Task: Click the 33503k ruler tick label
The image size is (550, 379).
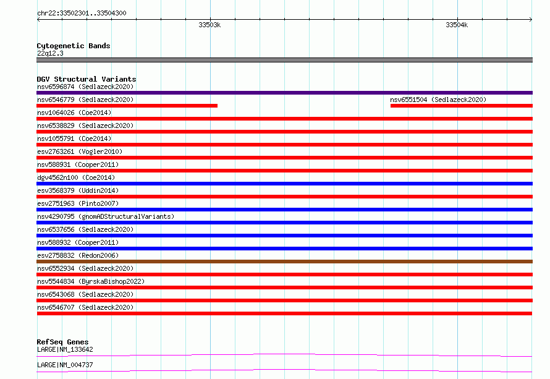Action: 209,25
